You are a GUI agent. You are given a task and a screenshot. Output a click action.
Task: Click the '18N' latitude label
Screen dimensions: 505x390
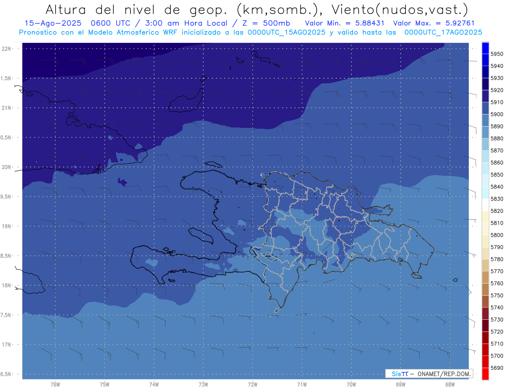click(x=7, y=286)
